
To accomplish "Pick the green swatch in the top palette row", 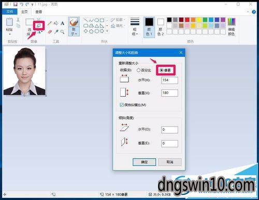I will pos(205,20).
